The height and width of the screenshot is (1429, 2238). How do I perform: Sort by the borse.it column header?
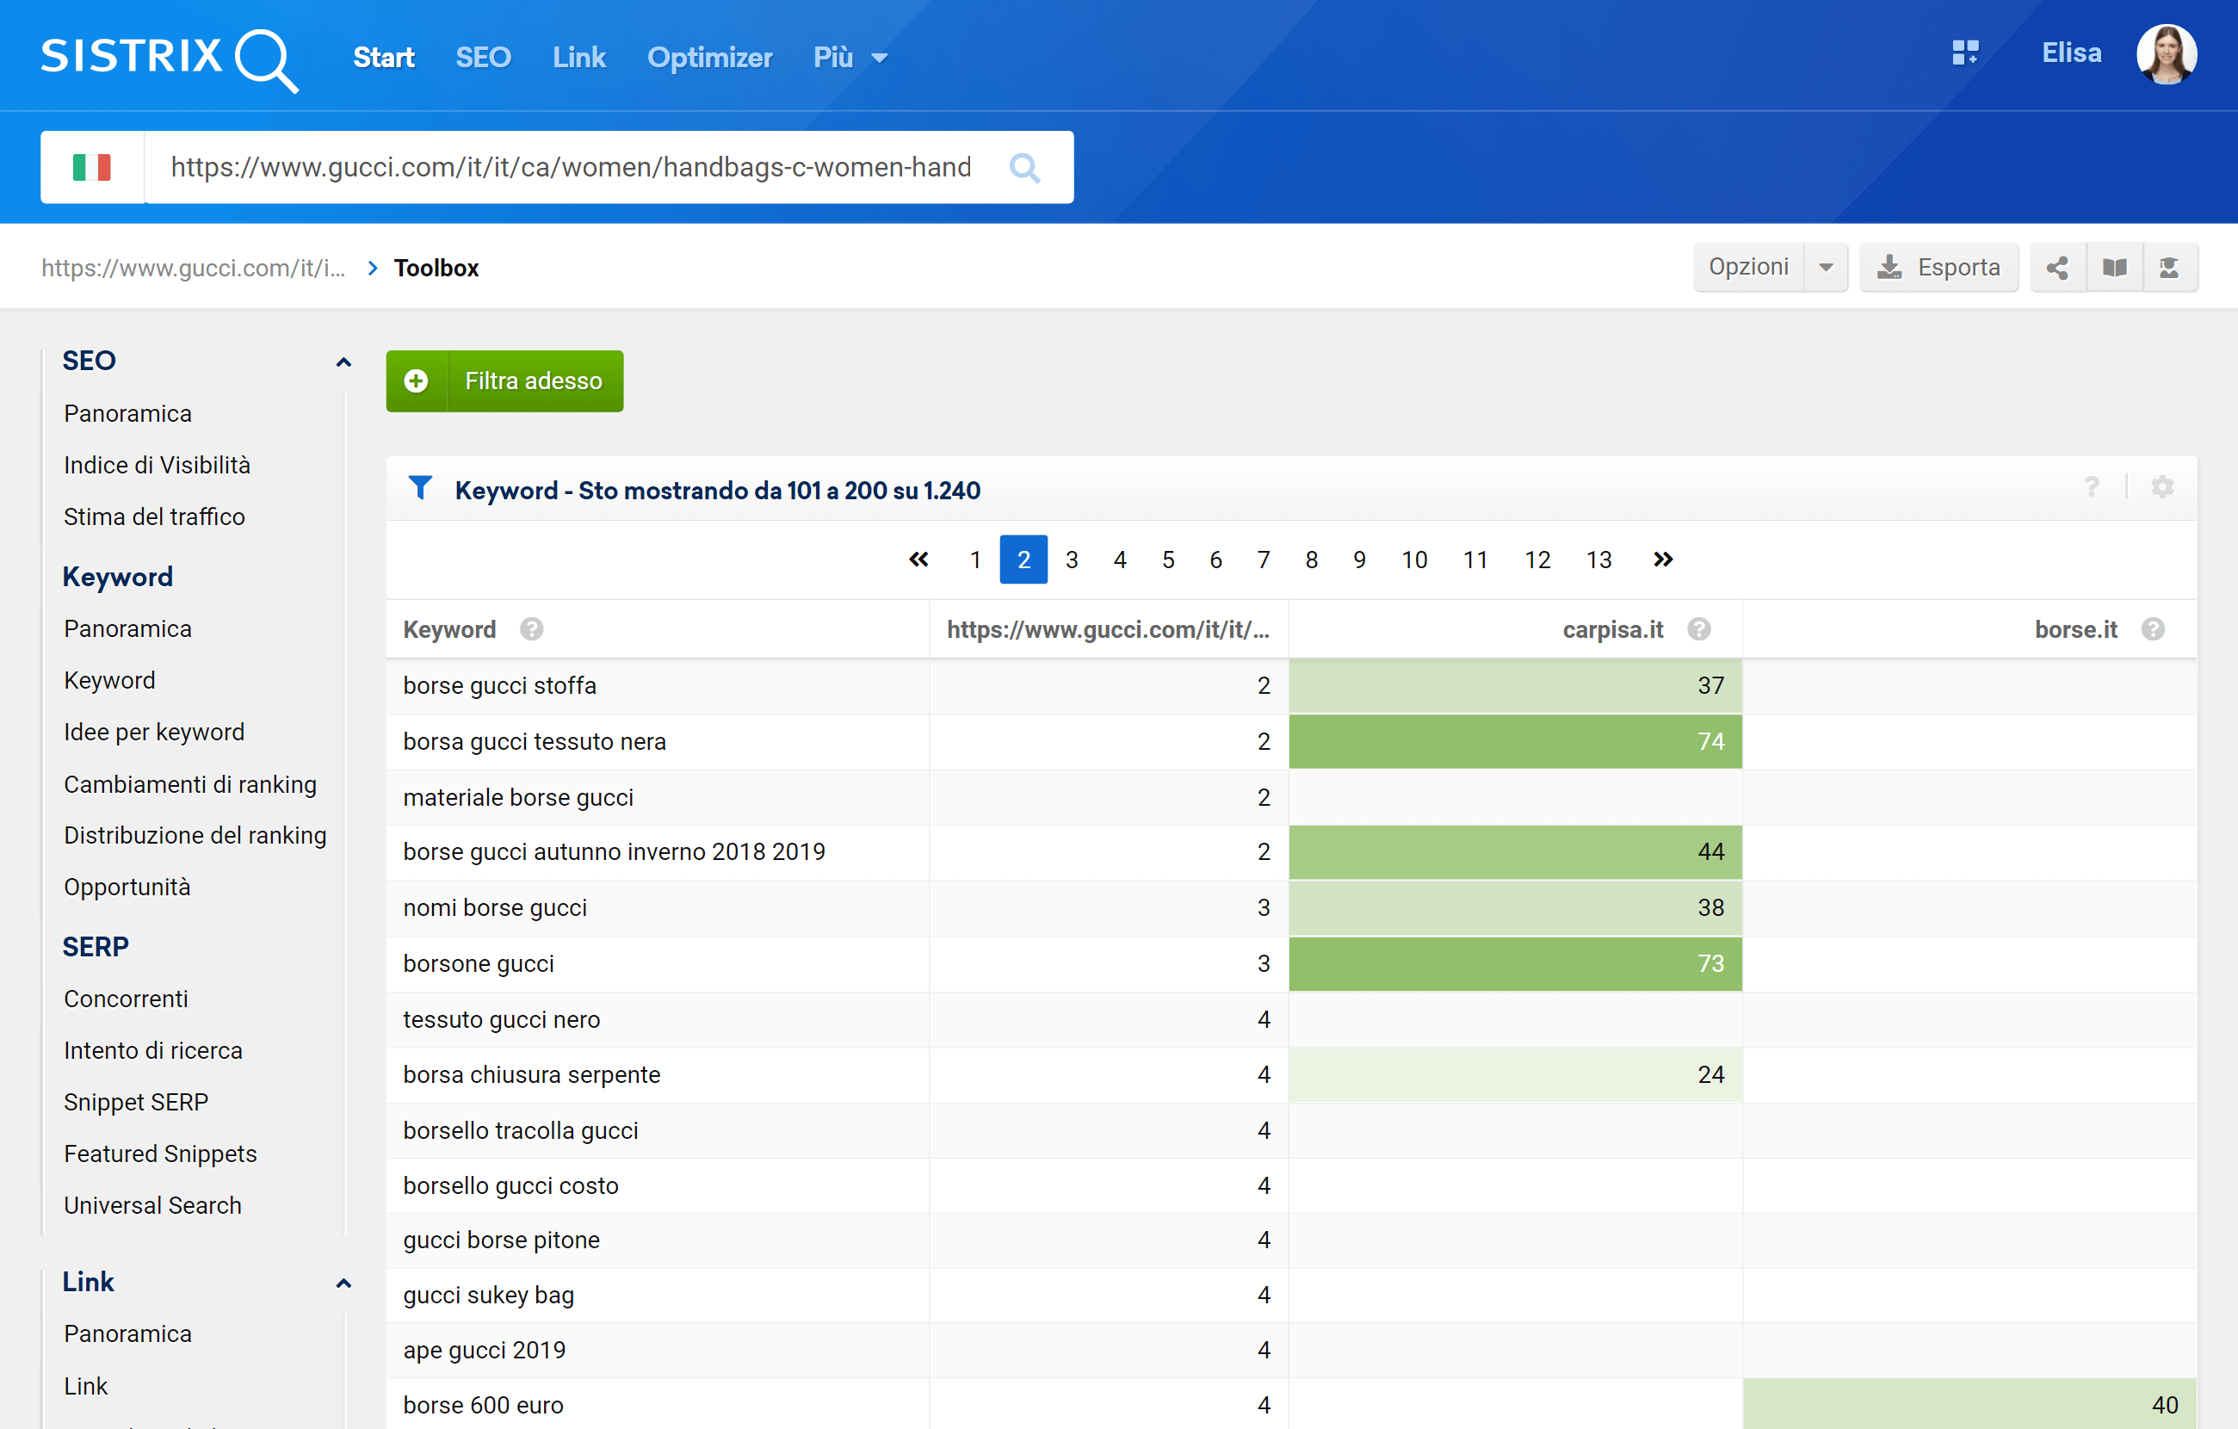(x=2076, y=629)
